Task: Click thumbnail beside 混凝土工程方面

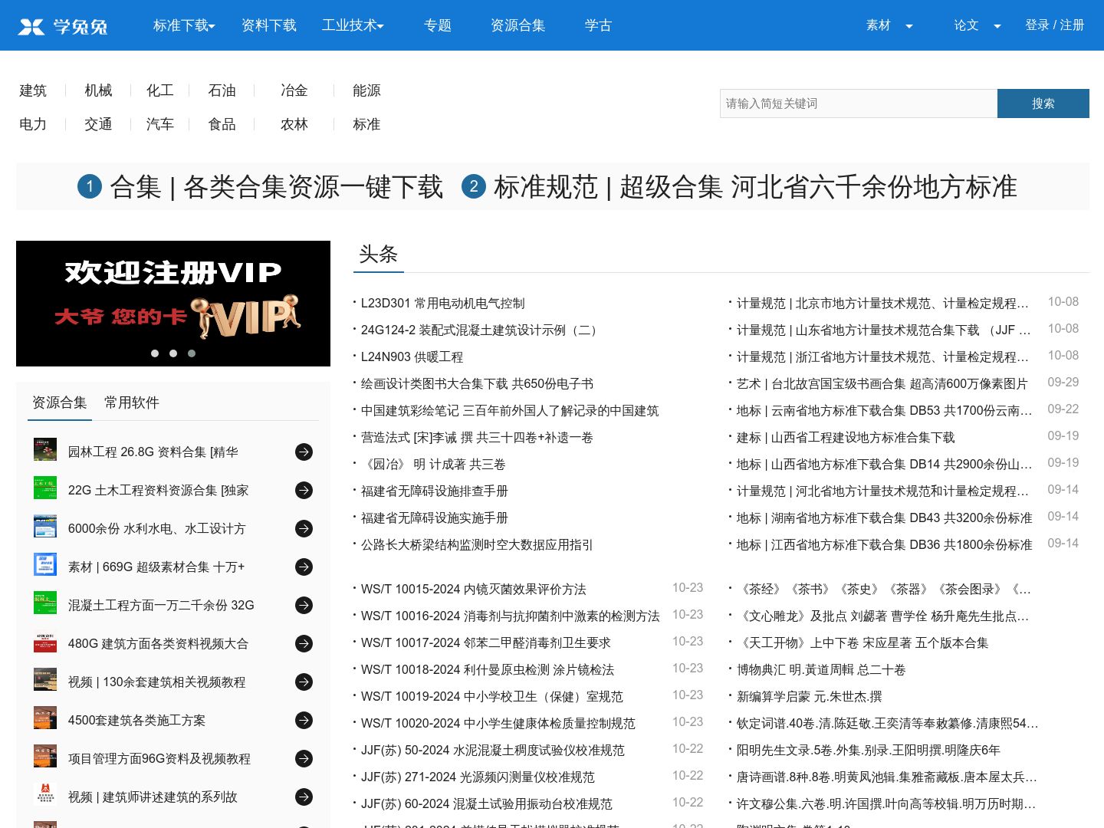Action: click(45, 603)
